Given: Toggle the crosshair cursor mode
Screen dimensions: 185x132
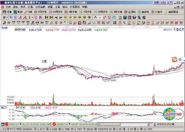Looking at the screenshot, I should click(100, 17).
